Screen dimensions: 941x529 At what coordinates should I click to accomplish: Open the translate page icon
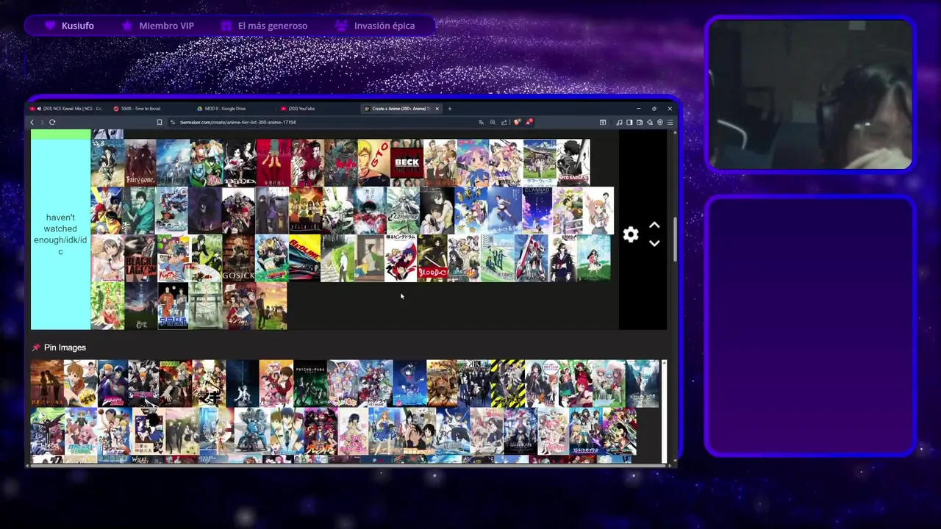(481, 122)
